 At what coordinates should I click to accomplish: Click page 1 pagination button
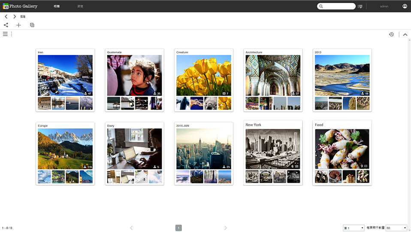click(x=178, y=228)
